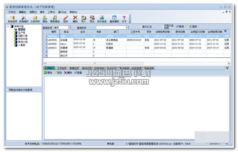Image resolution: width=238 pixels, height=152 pixels.
Task: Click the table's scroll right arrow
Action: coord(229,63)
